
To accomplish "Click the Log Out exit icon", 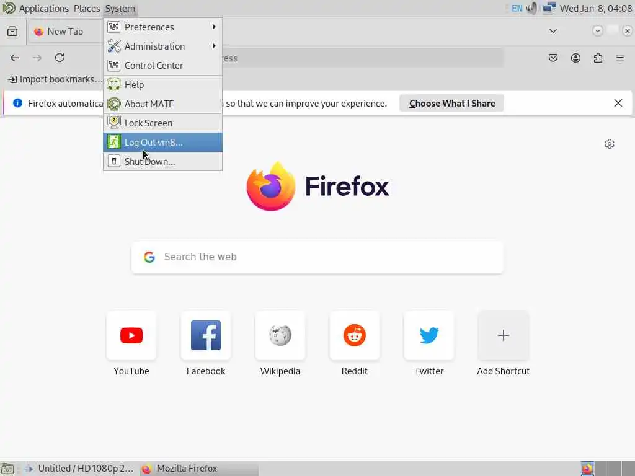I will point(114,142).
